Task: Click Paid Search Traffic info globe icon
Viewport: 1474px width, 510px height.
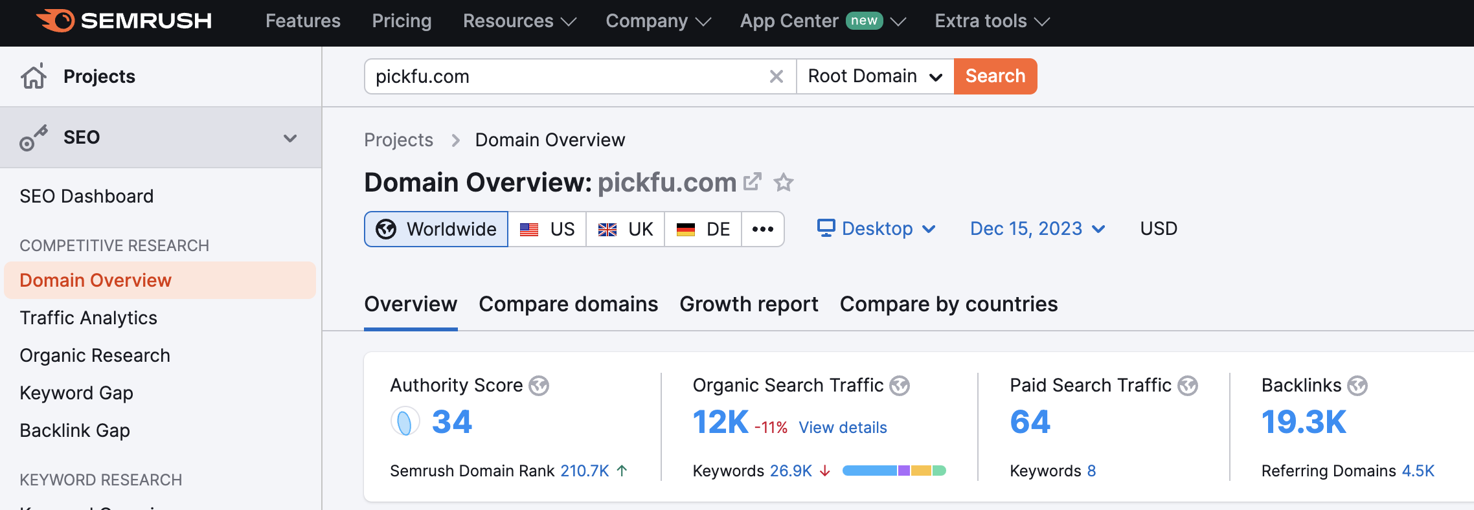Action: 1188,386
